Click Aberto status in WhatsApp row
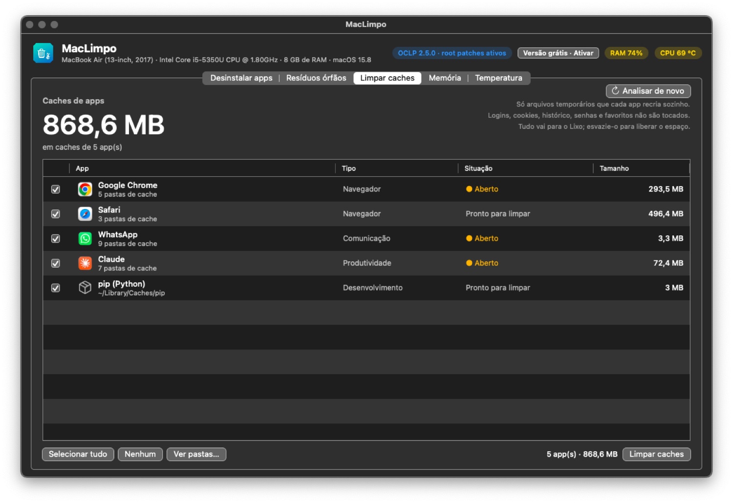Viewport: 733px width, 503px height. (482, 238)
